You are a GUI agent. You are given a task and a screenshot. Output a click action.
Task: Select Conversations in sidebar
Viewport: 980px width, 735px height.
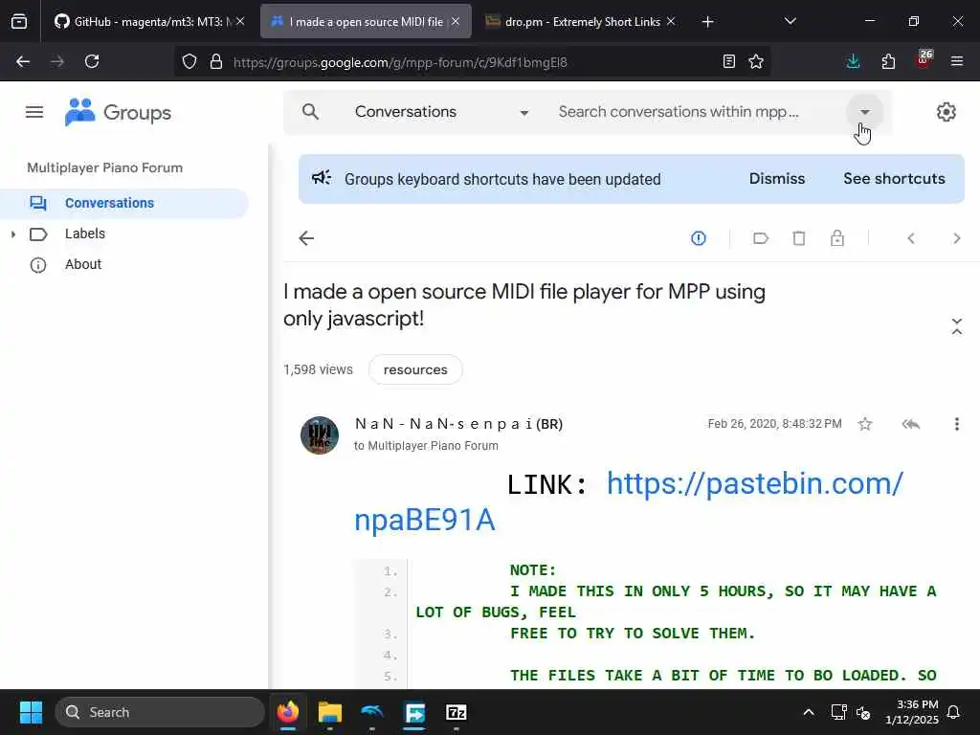(124, 203)
